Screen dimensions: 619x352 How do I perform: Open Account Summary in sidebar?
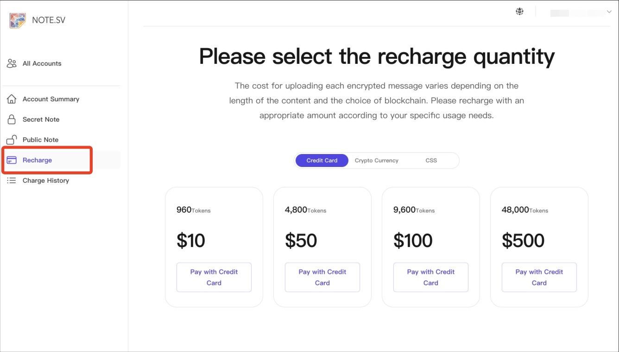51,99
